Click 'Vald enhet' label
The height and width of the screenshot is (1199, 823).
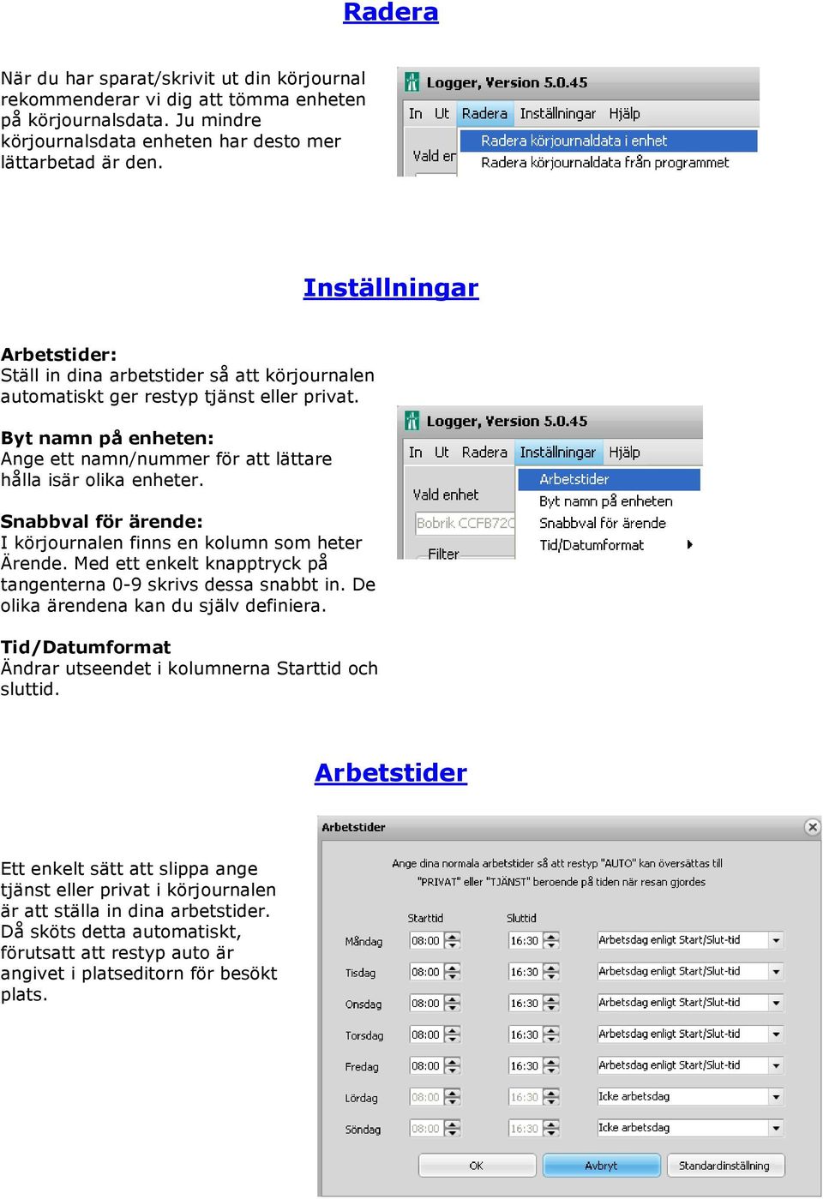pos(446,495)
